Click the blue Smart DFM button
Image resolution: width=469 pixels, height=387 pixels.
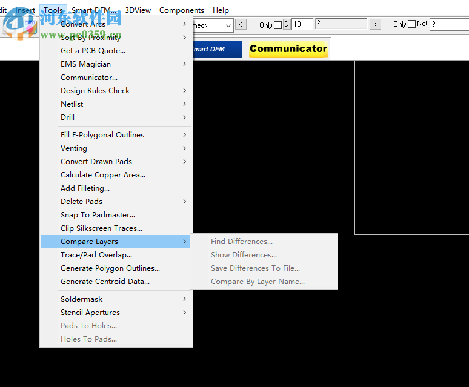point(218,49)
